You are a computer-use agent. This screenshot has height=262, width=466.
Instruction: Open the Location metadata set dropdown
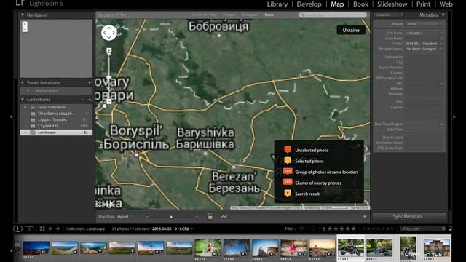[389, 15]
